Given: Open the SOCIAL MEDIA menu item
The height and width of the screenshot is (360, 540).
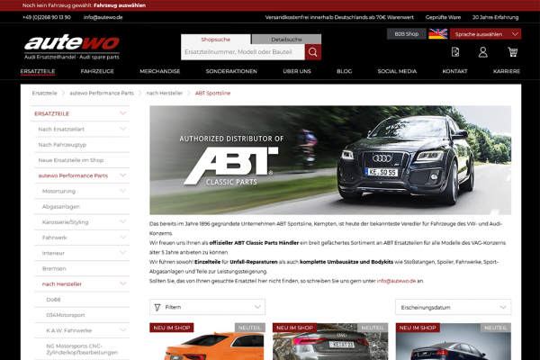Looking at the screenshot, I should [x=397, y=71].
